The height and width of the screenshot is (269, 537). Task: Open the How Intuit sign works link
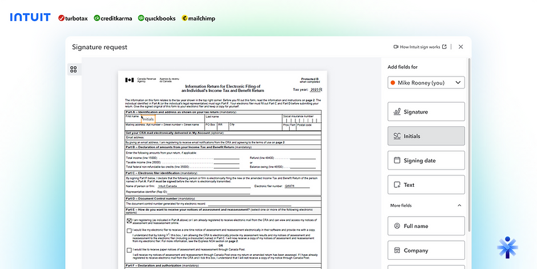(x=420, y=47)
